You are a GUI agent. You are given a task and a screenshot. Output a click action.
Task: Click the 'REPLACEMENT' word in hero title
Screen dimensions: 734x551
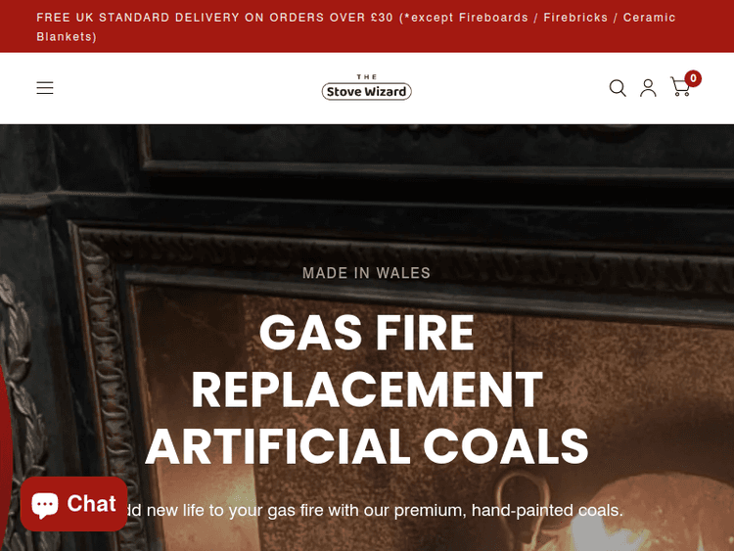tap(367, 389)
